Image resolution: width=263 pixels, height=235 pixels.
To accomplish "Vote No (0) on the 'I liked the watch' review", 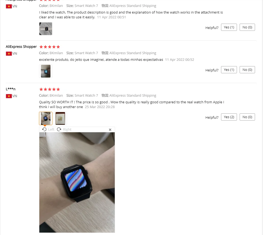I will tap(247, 27).
